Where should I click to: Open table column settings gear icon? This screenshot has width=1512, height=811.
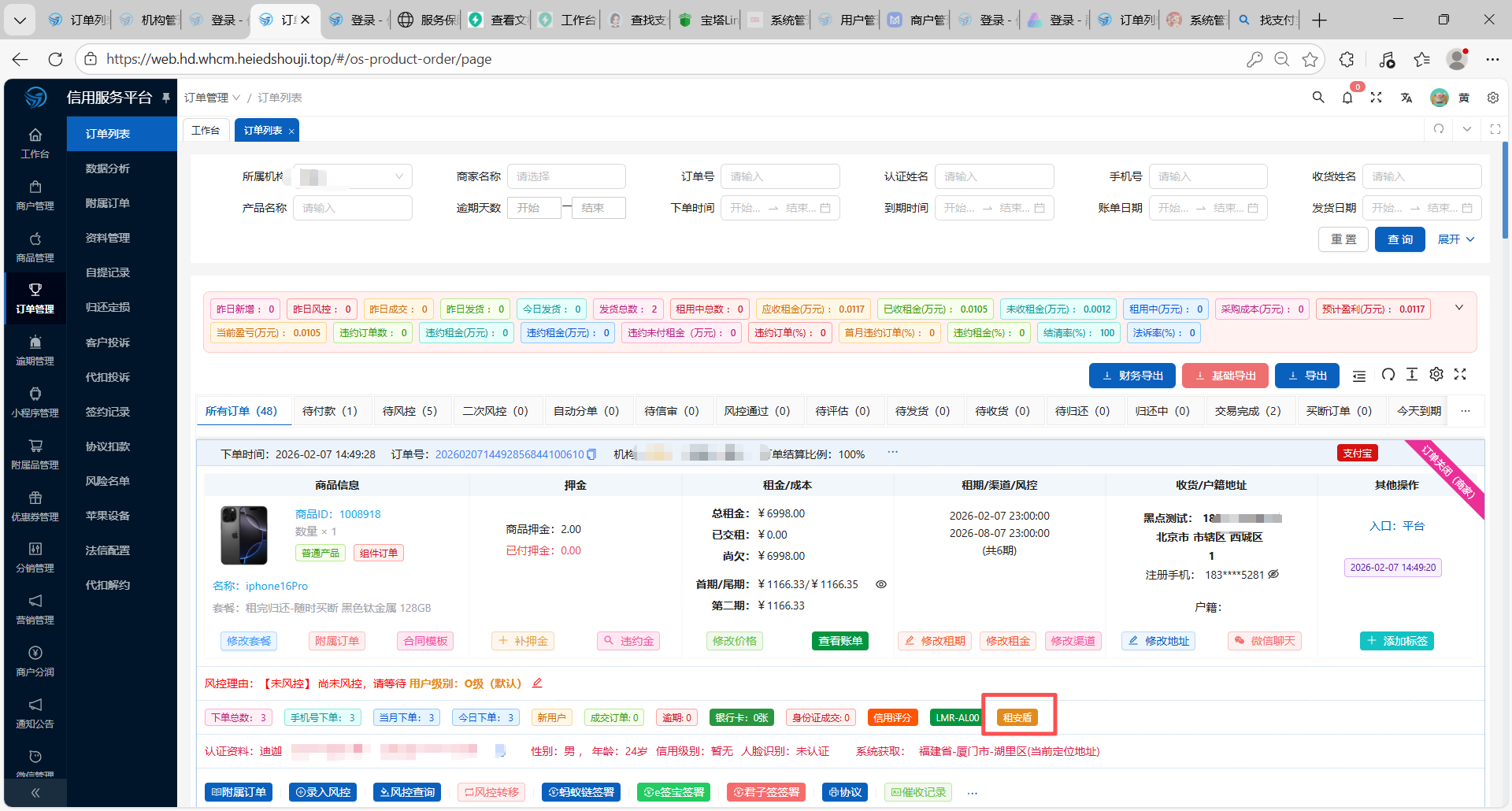pyautogui.click(x=1436, y=375)
